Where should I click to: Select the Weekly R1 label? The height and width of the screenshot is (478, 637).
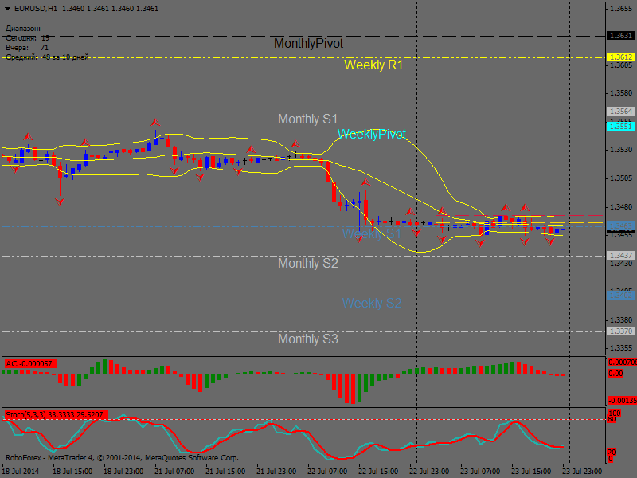(373, 65)
